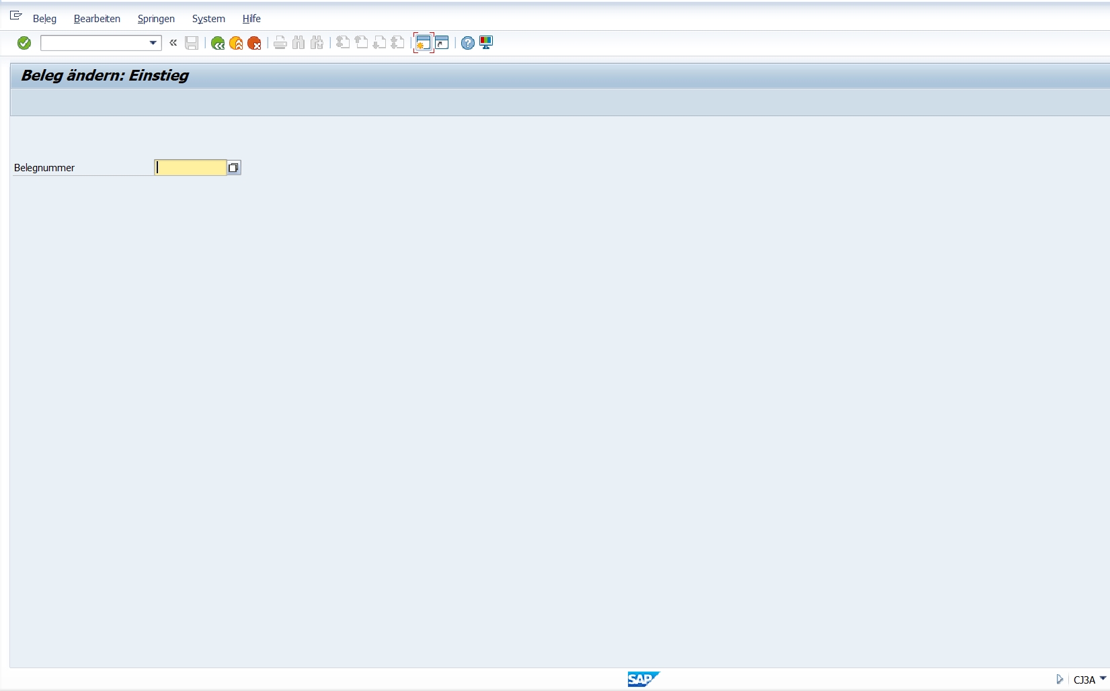This screenshot has width=1110, height=691.
Task: Open the System menu
Action: (208, 19)
